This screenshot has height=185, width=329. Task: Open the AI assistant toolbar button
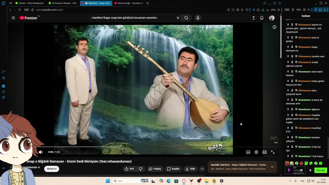click(273, 10)
